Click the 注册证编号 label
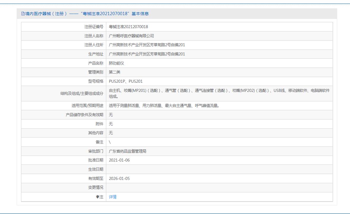 point(94,27)
